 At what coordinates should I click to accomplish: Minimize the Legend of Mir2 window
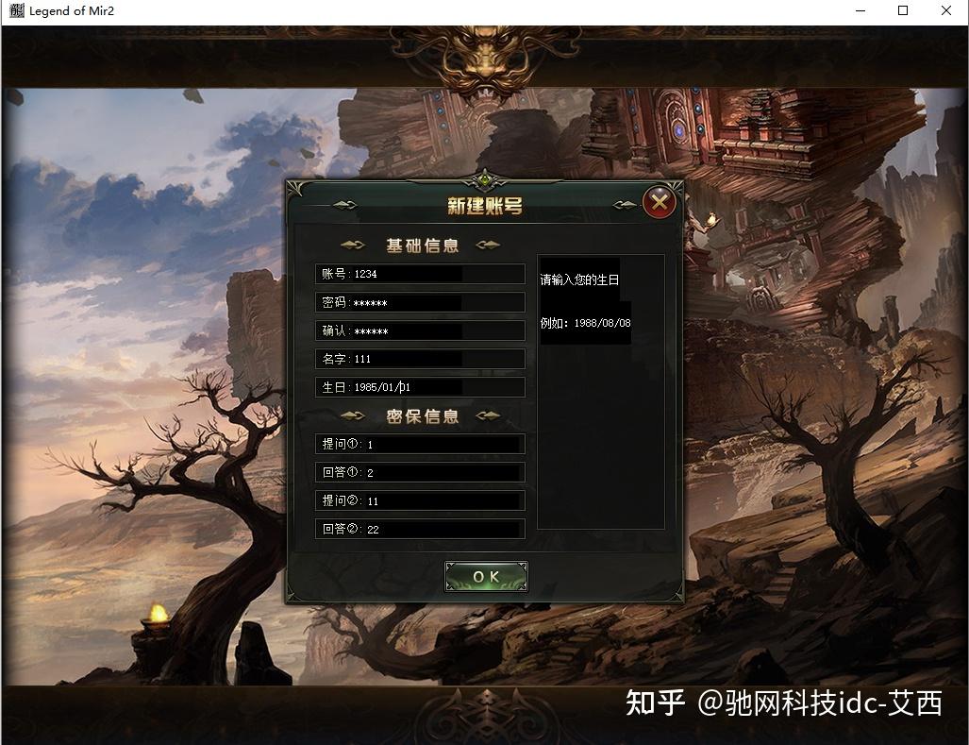(x=860, y=10)
